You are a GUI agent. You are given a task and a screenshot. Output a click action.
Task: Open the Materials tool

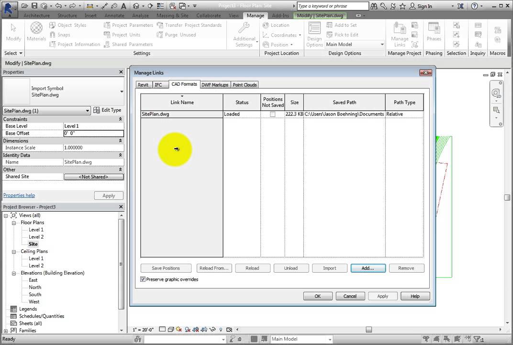36,31
